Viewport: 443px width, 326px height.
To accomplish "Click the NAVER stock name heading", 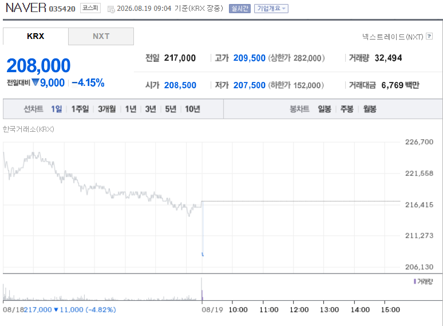I will tap(26, 7).
